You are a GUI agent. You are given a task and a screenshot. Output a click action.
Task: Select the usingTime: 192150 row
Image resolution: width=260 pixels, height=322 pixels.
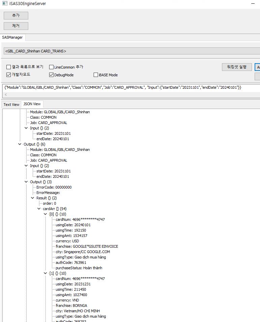tap(71, 230)
